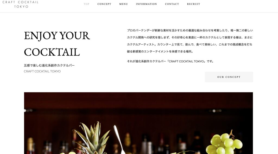Open the CONCEPT navigation item
278x154 pixels.
point(104,4)
